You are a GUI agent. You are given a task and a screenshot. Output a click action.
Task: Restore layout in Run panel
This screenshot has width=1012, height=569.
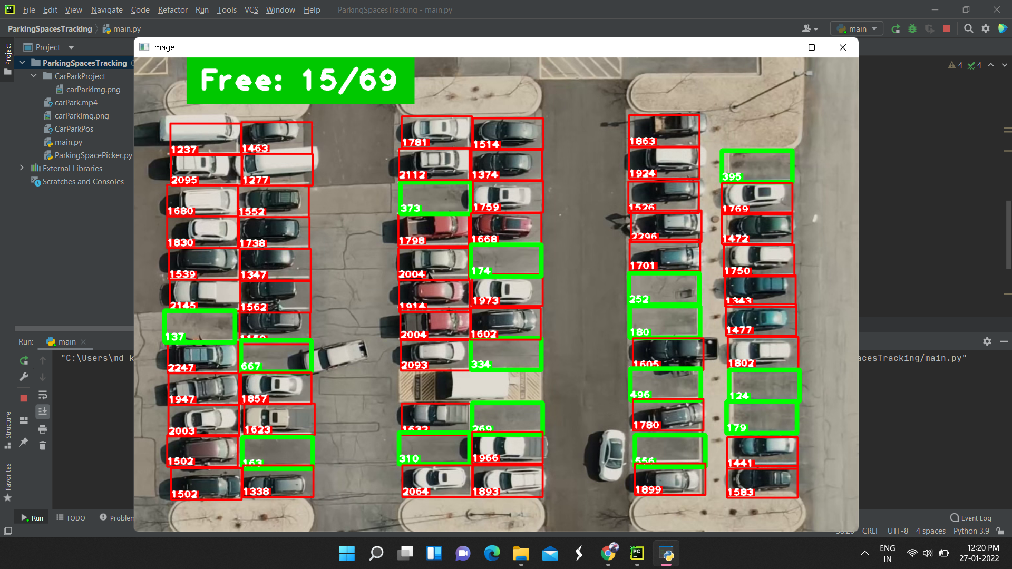[24, 420]
